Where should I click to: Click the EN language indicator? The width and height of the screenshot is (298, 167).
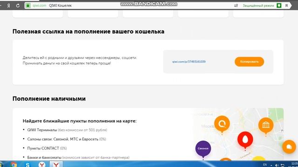point(265,165)
